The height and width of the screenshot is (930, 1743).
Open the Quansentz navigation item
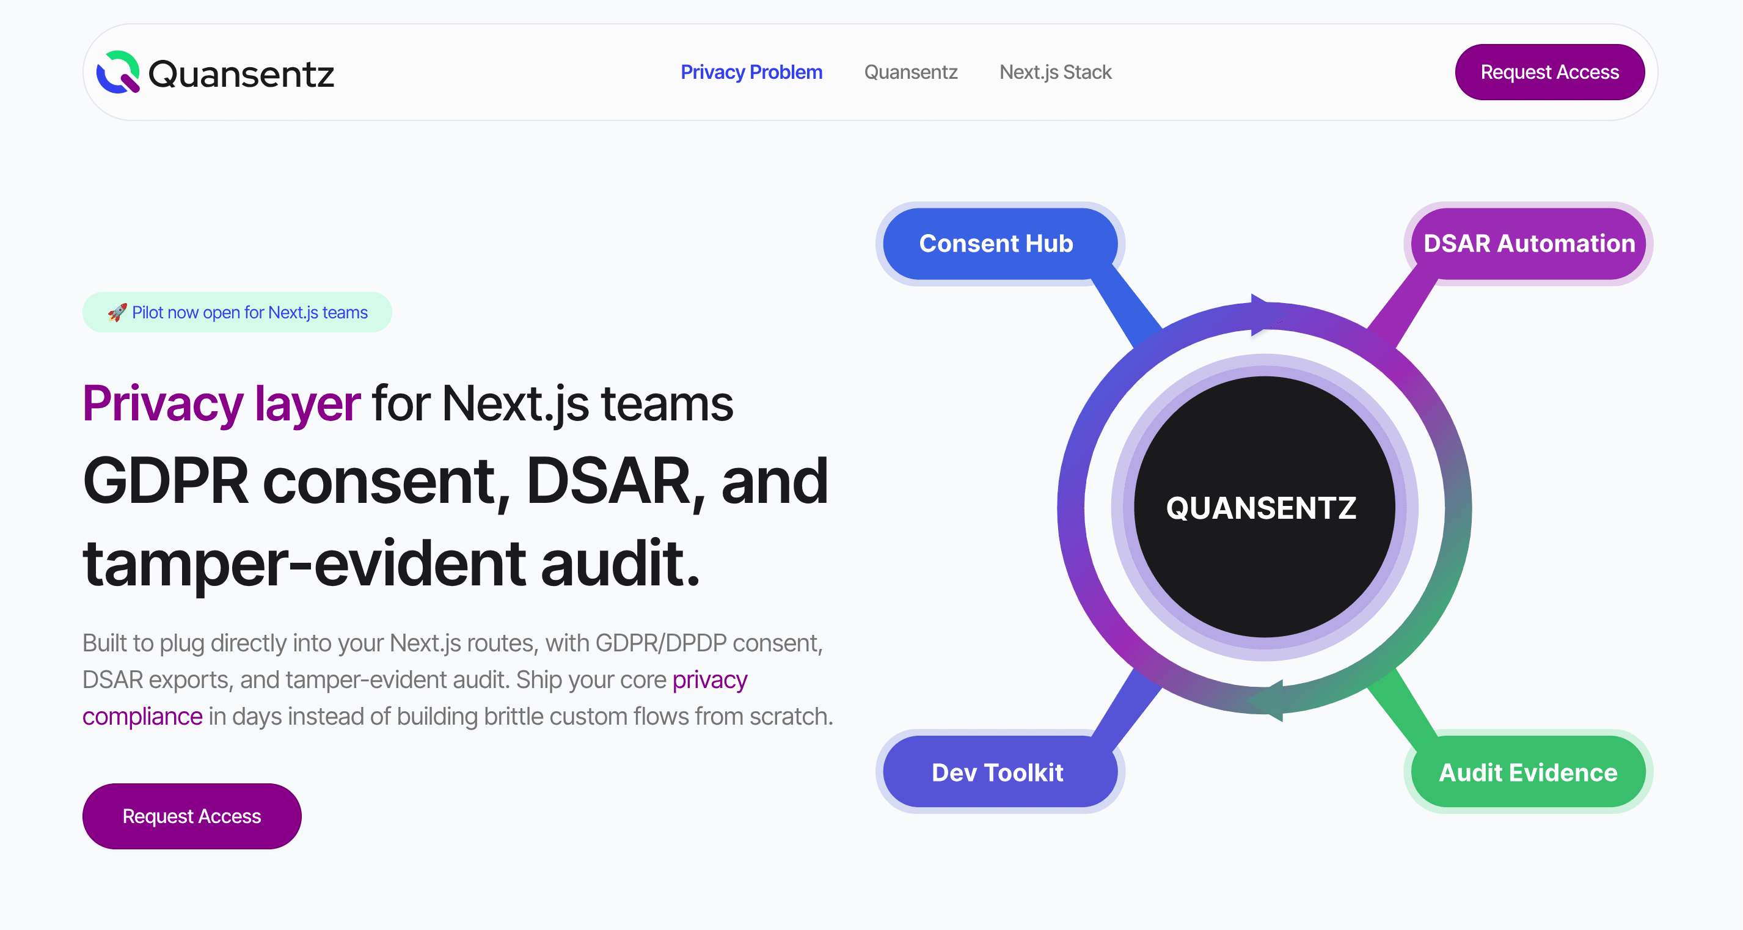[x=910, y=71]
